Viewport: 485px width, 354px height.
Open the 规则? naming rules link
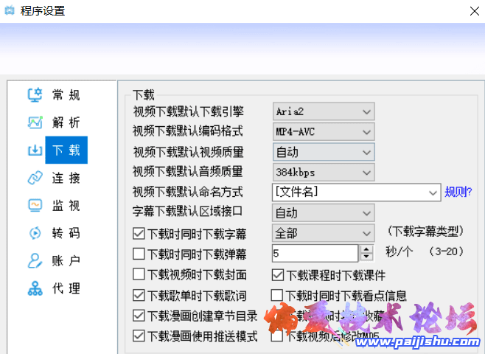click(x=458, y=192)
